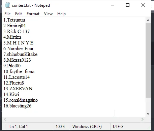The height and width of the screenshot is (131, 154).
Task: Click the line '1.Tetsuuuu'
Action: click(x=14, y=20)
